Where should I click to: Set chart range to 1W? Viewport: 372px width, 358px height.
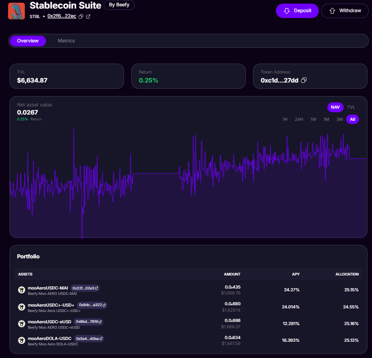pyautogui.click(x=313, y=119)
